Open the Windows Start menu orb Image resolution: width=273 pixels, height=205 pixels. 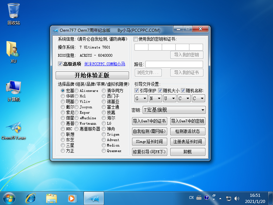pyautogui.click(x=9, y=197)
